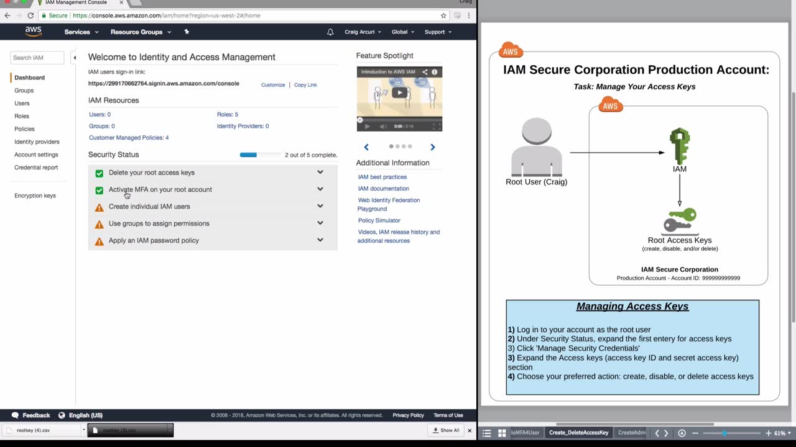This screenshot has width=796, height=447.
Task: Show previous Feature Spotlight item
Action: (x=366, y=147)
